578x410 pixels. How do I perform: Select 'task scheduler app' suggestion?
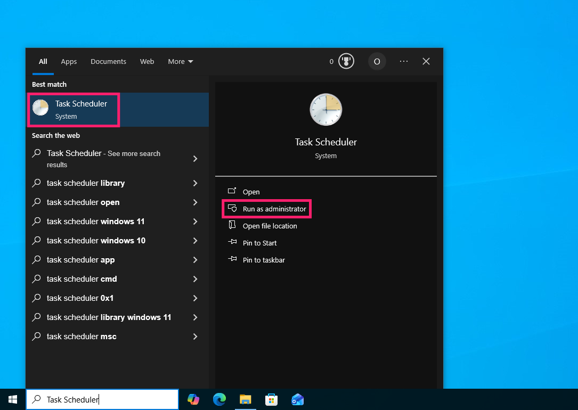[118, 260]
